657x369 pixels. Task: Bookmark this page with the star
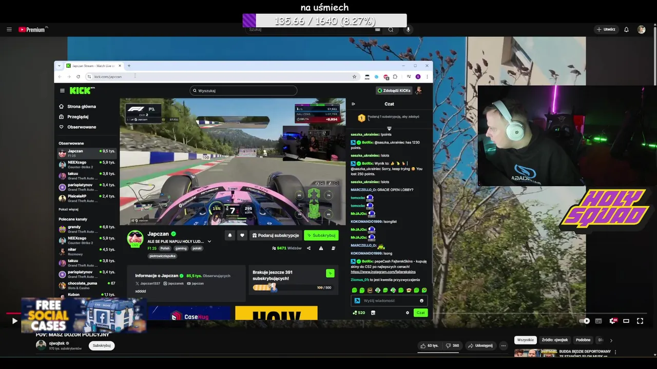354,76
